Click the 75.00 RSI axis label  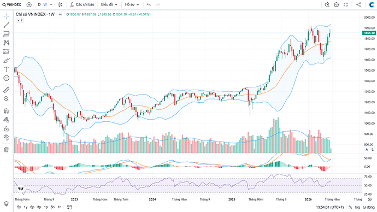[x=368, y=176]
